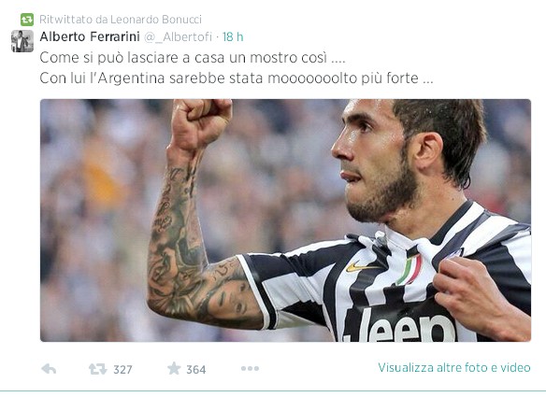Click the green retweet badge icon
546x397 pixels.
(27, 20)
